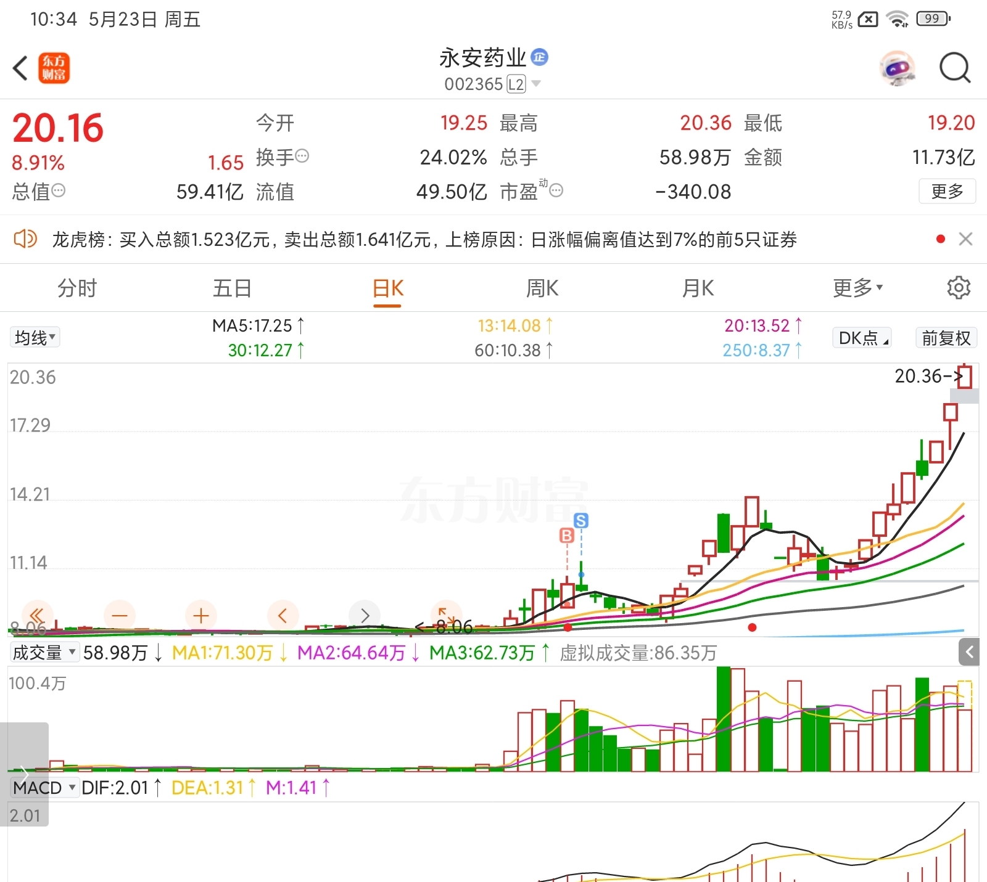Move chart left with orange arrow

click(283, 615)
